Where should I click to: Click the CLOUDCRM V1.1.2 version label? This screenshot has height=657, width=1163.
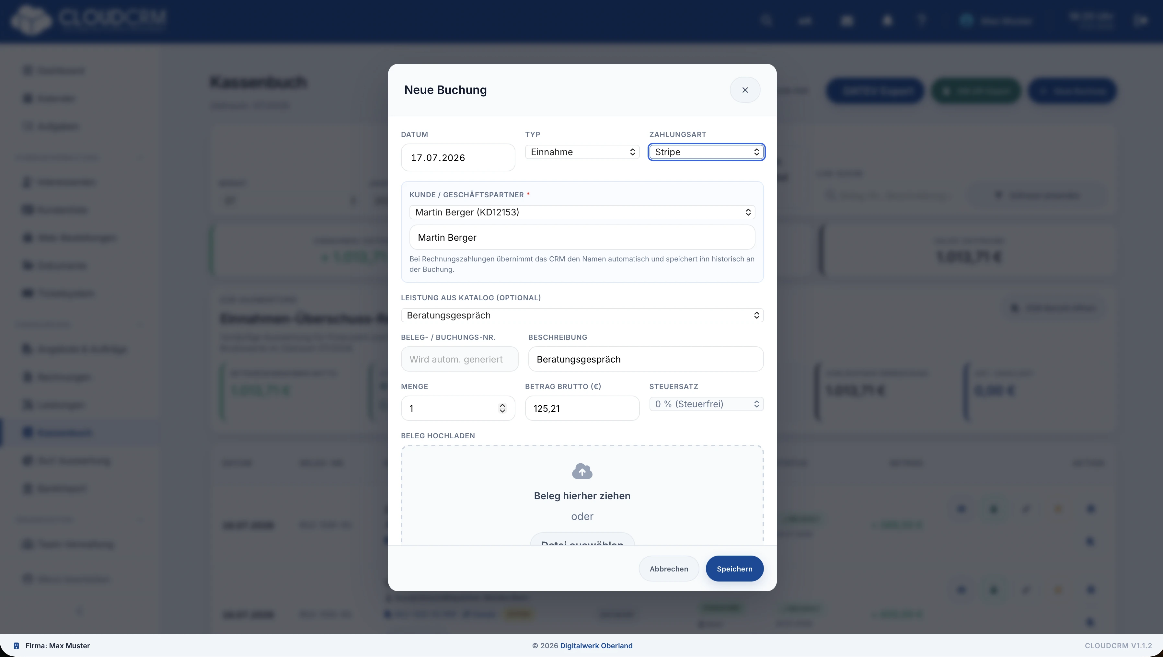point(1118,646)
